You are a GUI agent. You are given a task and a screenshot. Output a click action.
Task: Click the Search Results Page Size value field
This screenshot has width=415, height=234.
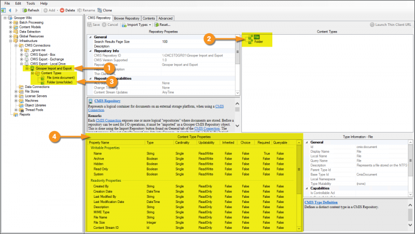pos(197,41)
